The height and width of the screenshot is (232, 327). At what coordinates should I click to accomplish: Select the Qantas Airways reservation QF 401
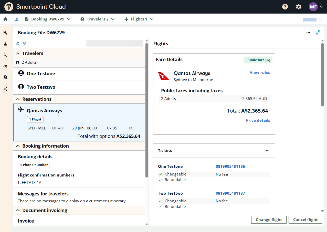tap(79, 122)
